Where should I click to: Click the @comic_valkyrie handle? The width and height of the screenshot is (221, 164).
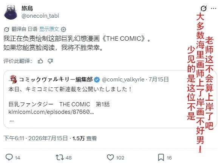(123, 80)
